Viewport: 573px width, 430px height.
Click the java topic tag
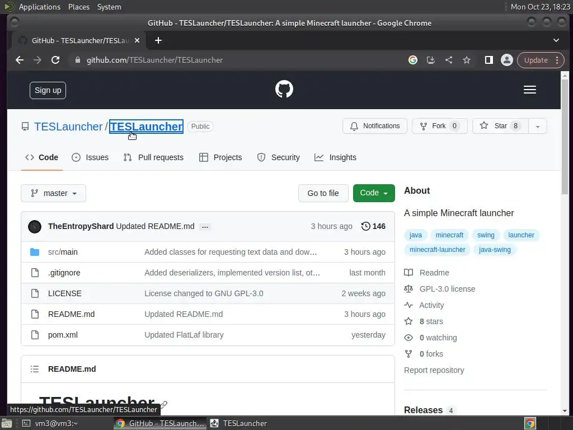(x=416, y=235)
